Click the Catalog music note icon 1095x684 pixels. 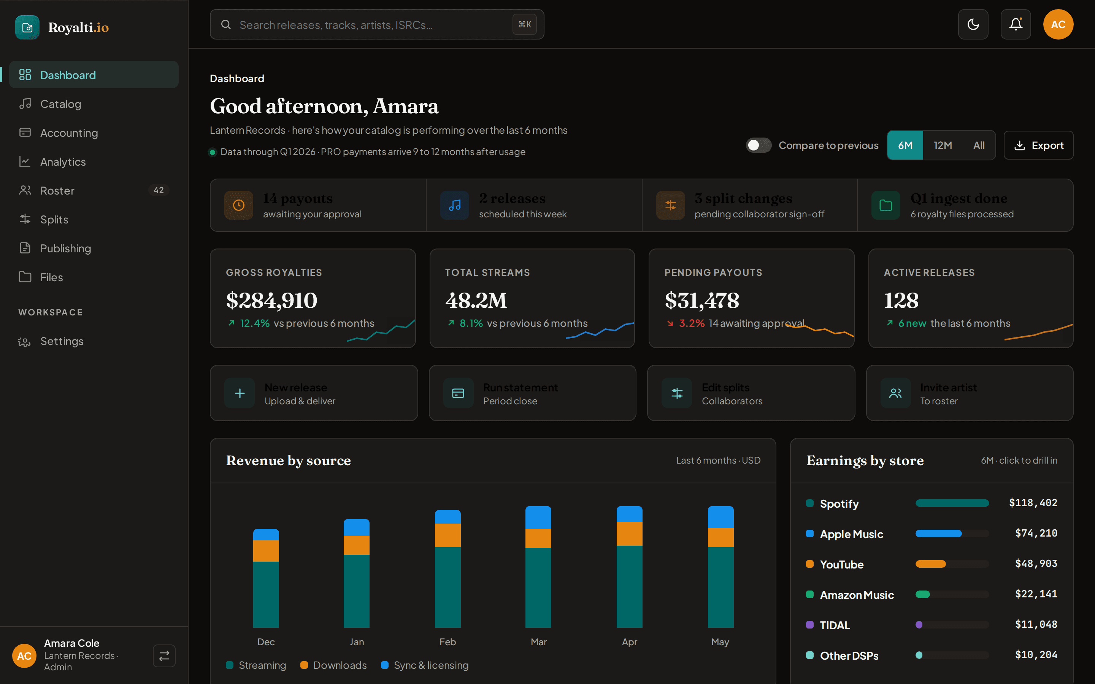(x=25, y=104)
